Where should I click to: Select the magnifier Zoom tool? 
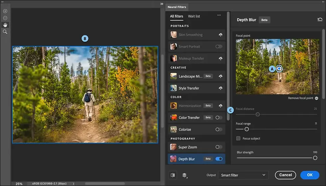pos(5,32)
